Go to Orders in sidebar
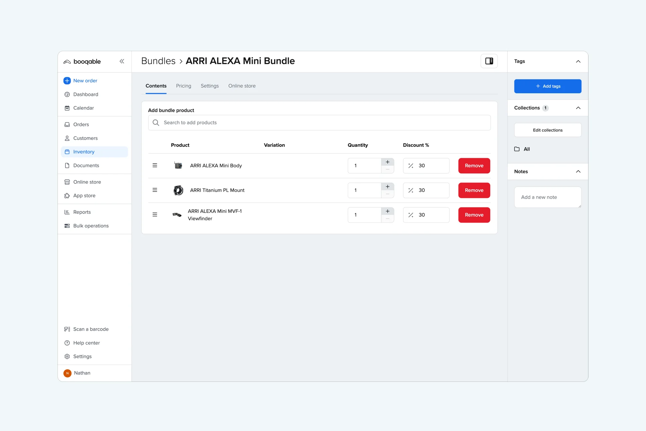The height and width of the screenshot is (431, 646). coord(81,125)
